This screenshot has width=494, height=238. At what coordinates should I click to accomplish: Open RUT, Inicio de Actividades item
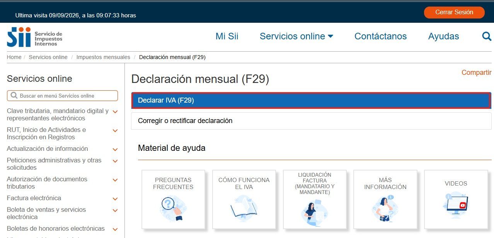(46, 133)
